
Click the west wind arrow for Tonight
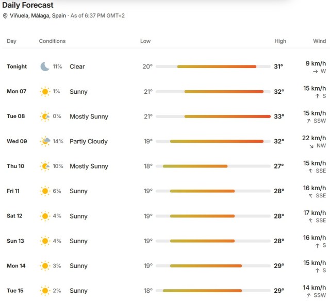(315, 72)
